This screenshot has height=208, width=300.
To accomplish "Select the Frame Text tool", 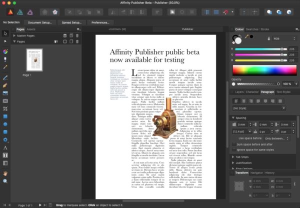I will pos(5,155).
